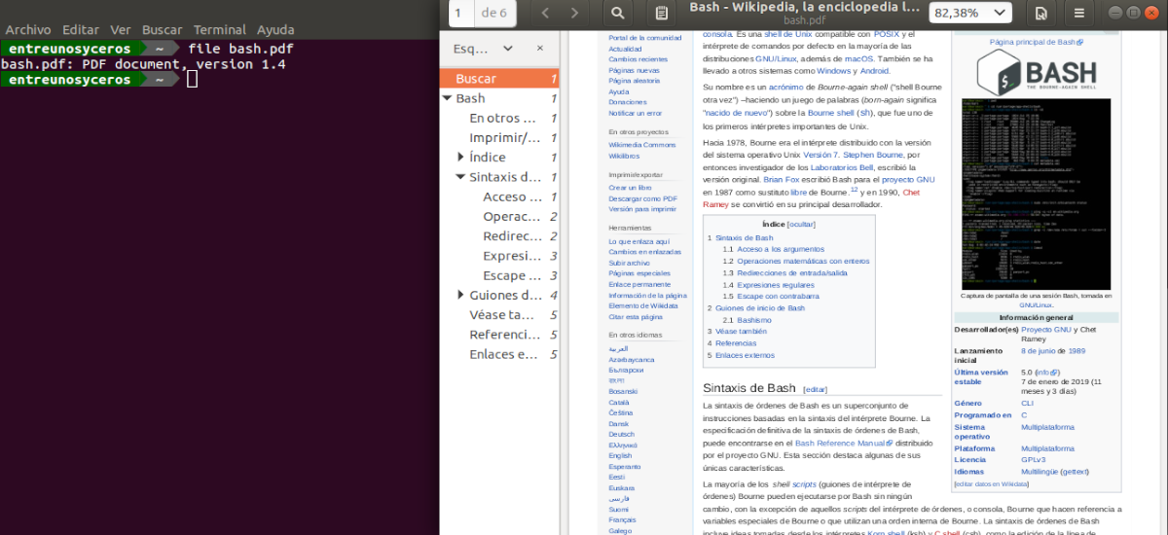
Task: Select 'Referenci...' entry in the outline
Action: [504, 335]
